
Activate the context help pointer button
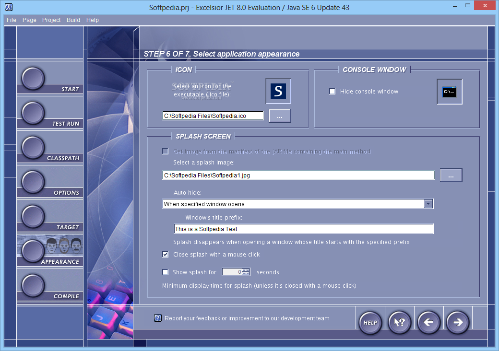[x=399, y=322]
